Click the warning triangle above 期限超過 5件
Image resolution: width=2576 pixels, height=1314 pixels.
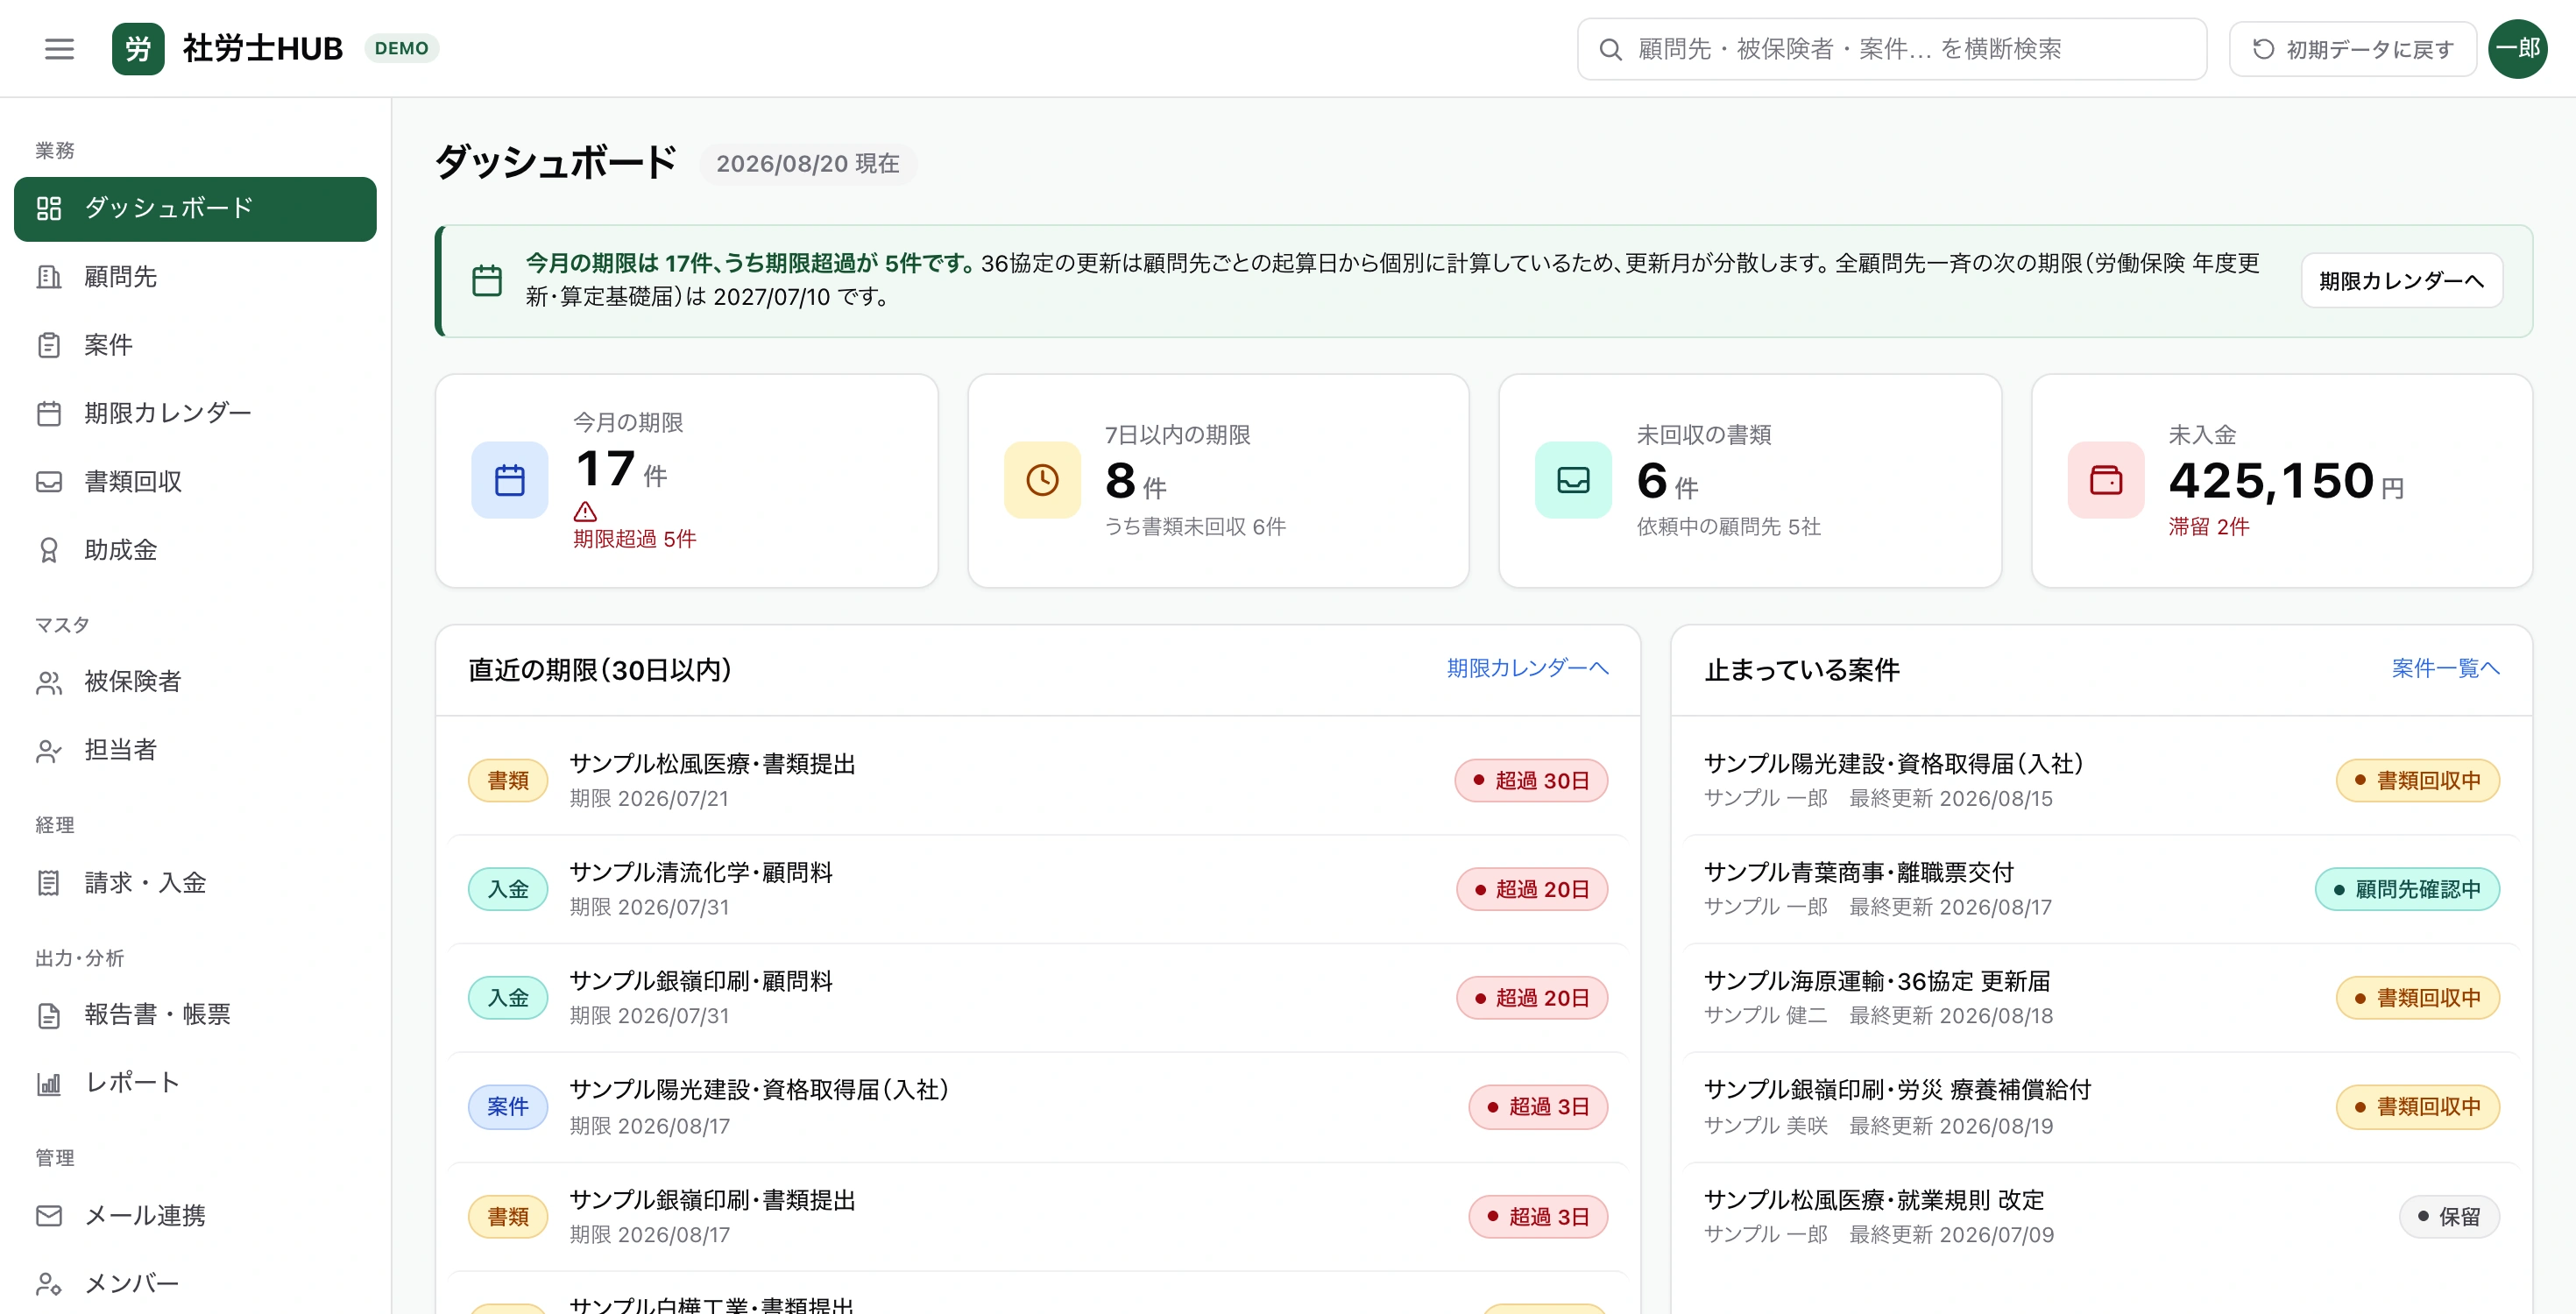click(585, 511)
